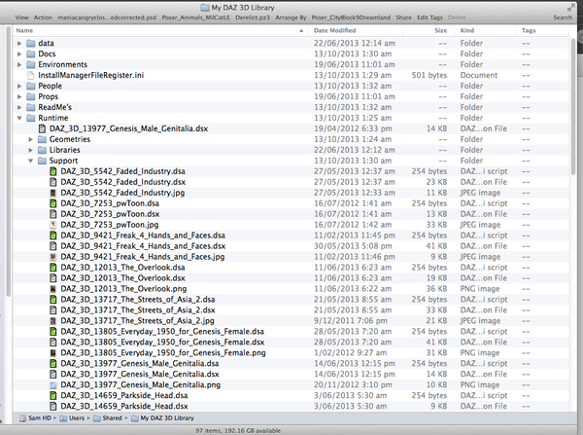Click the Support folder icon

(43, 161)
